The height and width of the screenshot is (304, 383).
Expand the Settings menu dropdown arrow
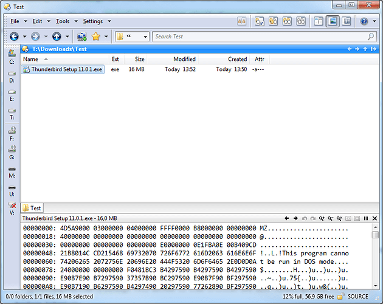point(109,21)
